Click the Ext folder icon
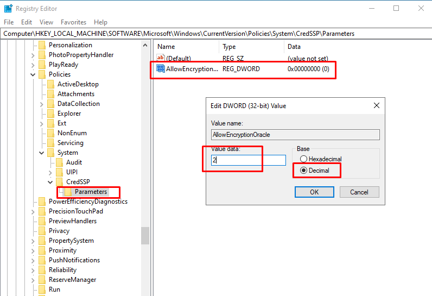 click(x=50, y=123)
